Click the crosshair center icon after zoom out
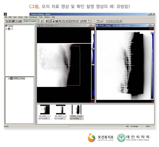159x147 pixels. pyautogui.click(x=66, y=21)
